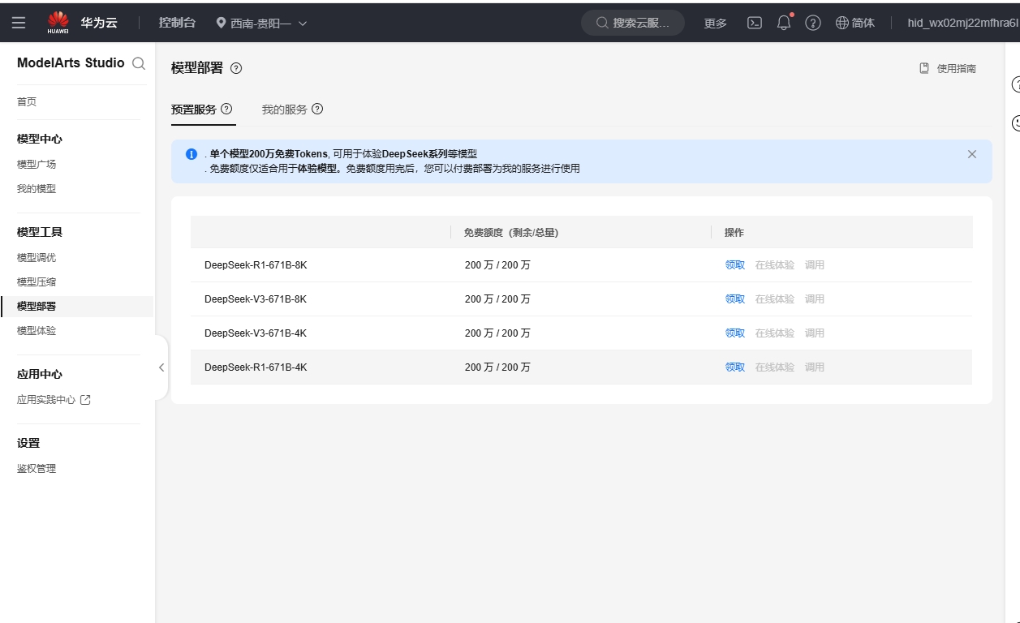Click 领取 for DeepSeek-R1-671B-8K
This screenshot has width=1020, height=623.
734,265
